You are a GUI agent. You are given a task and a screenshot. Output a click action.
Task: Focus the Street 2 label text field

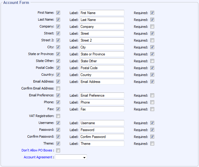(102, 40)
